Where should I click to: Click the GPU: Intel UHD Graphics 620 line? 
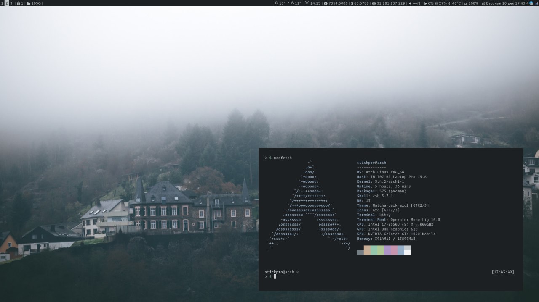coord(387,229)
